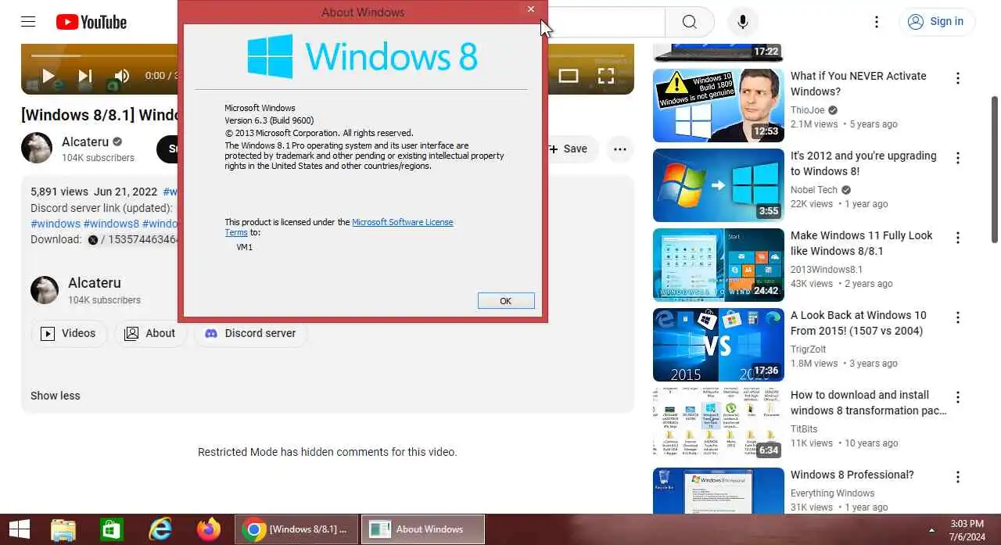
Task: Switch to the Chrome taskbar window
Action: (296, 529)
